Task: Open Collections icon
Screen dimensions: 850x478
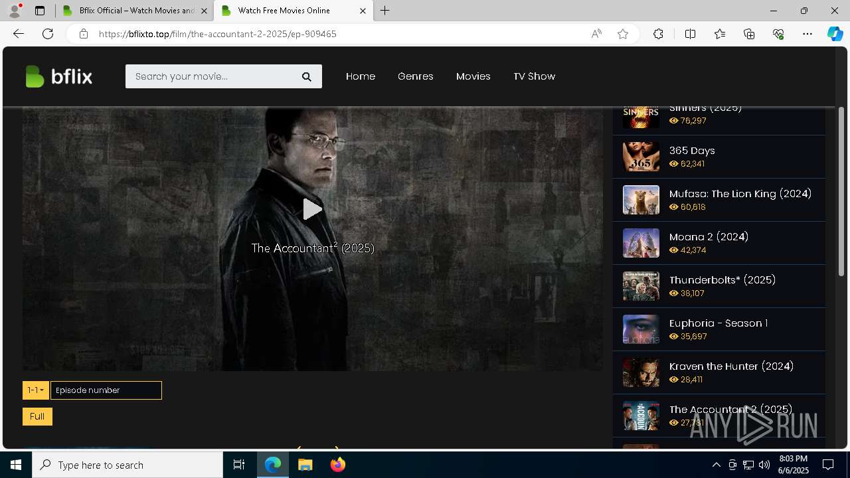Action: click(749, 34)
